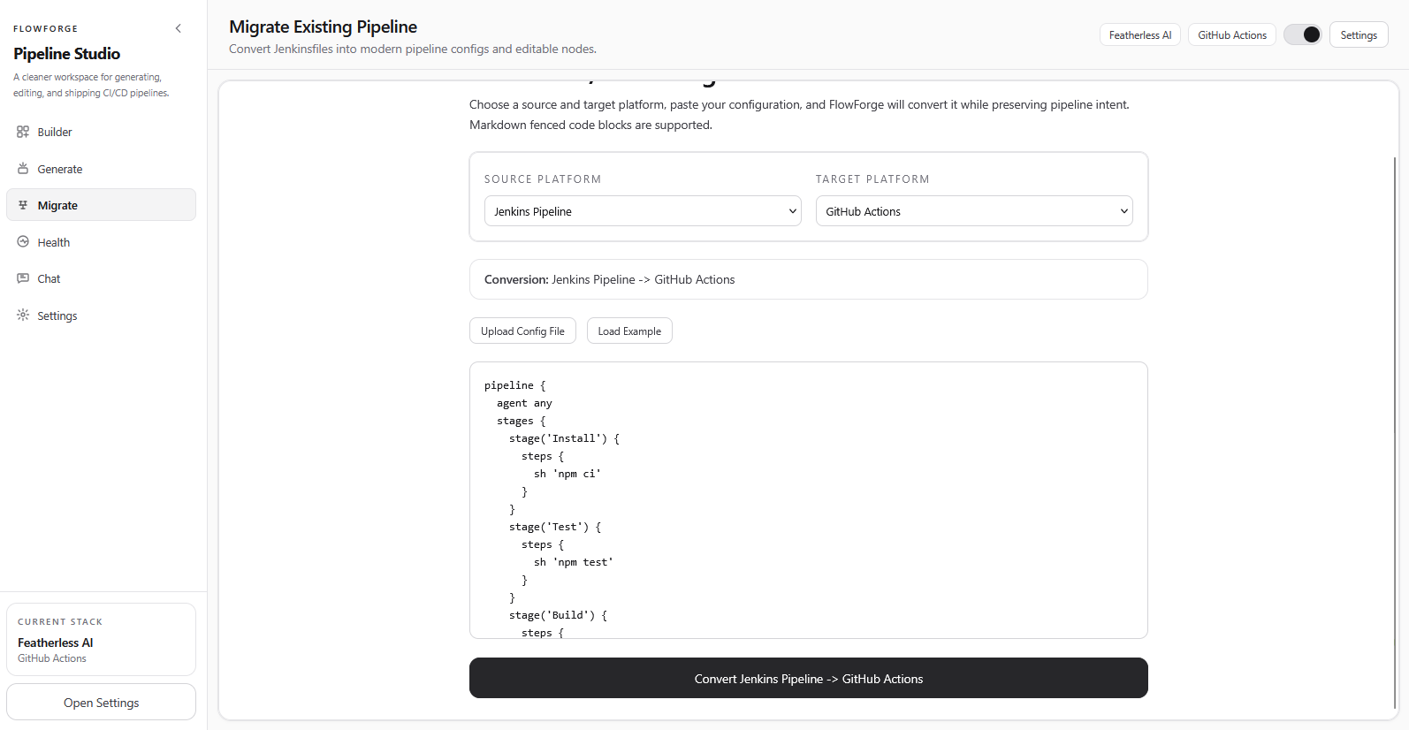
Task: Click the Chat bubble icon
Action: [23, 278]
